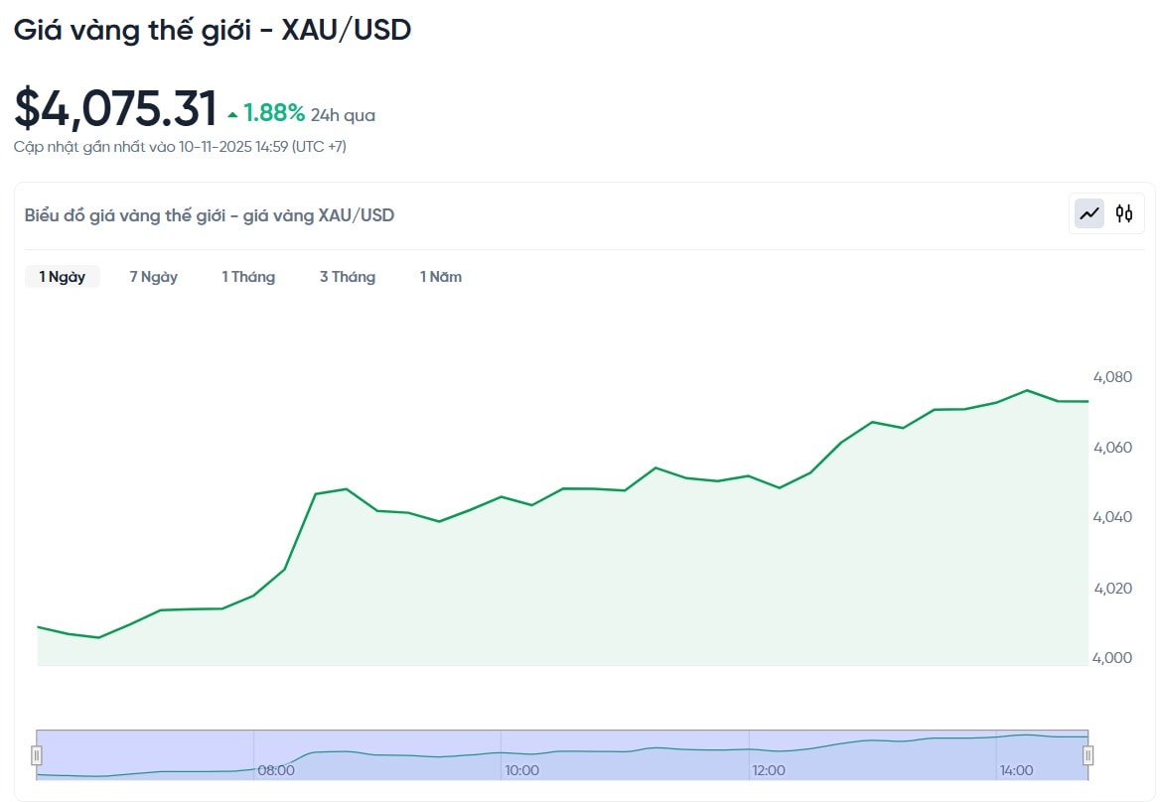Grab the right range selector handle
This screenshot has width=1160, height=802.
pos(1087,755)
